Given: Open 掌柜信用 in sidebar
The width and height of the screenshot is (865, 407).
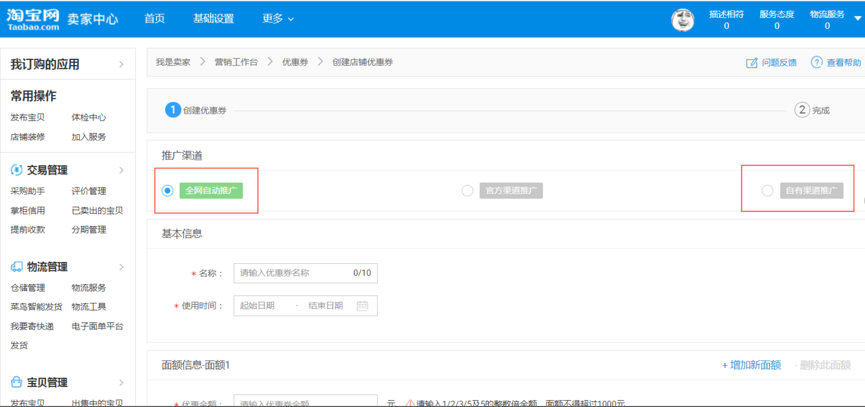Looking at the screenshot, I should click(28, 210).
